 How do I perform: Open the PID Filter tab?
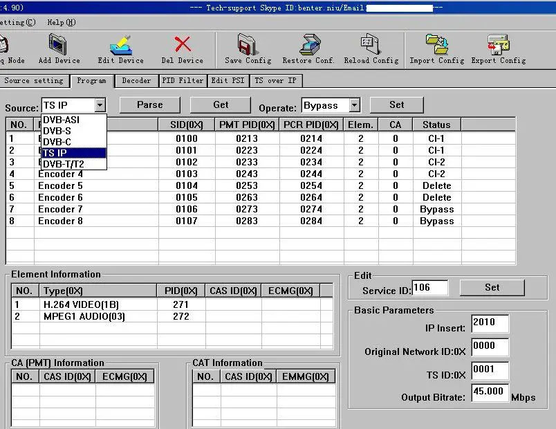click(x=183, y=81)
